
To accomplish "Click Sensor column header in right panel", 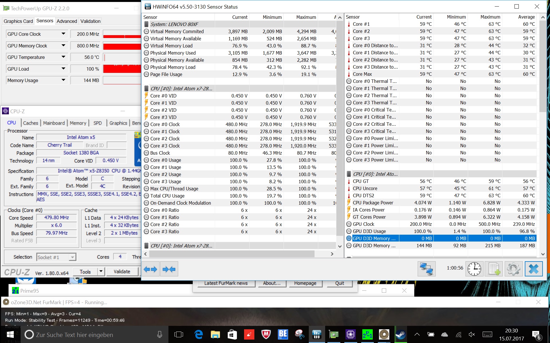I will (x=372, y=17).
